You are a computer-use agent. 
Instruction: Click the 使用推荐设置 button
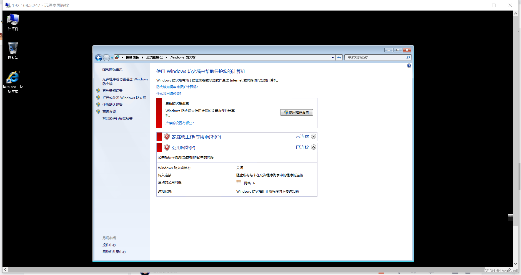click(296, 113)
